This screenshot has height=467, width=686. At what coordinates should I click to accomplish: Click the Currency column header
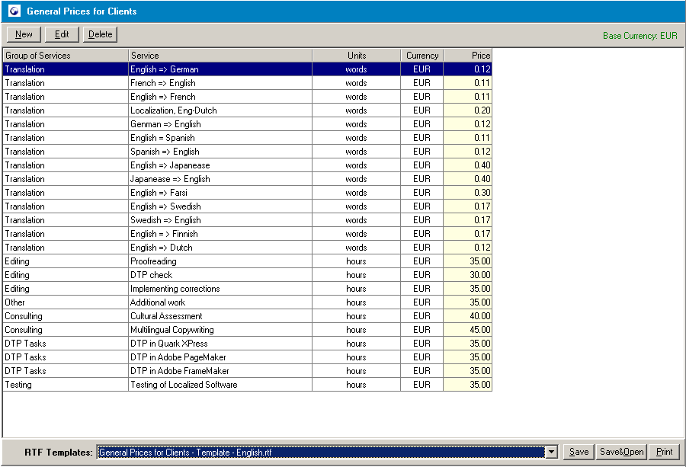click(422, 55)
